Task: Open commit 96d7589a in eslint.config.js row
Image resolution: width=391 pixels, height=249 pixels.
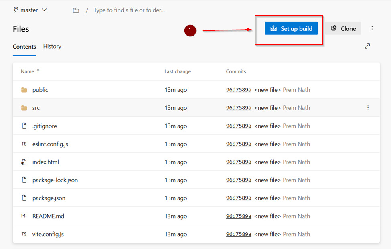Action: click(239, 144)
